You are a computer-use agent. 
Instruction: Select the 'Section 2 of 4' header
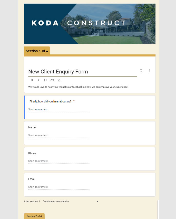pyautogui.click(x=34, y=216)
